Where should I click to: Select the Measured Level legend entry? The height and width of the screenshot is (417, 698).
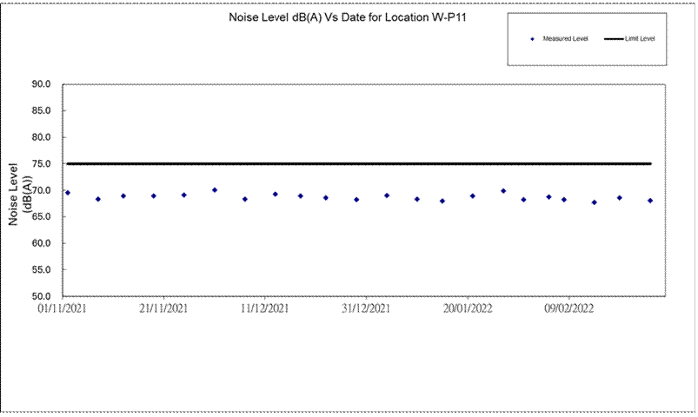click(x=565, y=39)
